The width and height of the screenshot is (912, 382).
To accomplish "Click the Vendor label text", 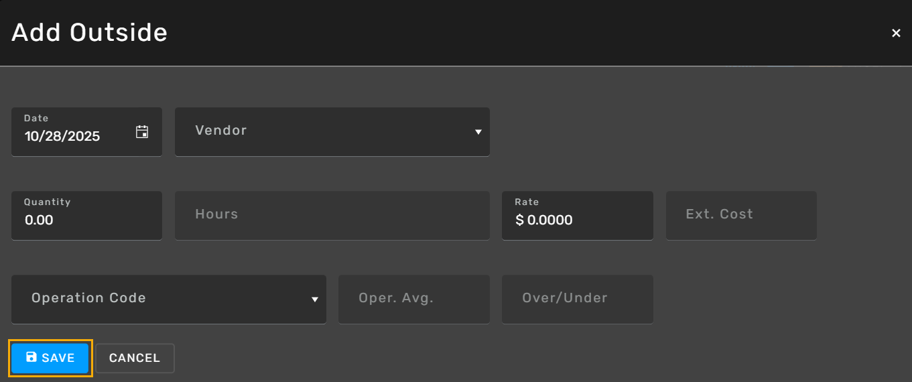I will (x=221, y=131).
